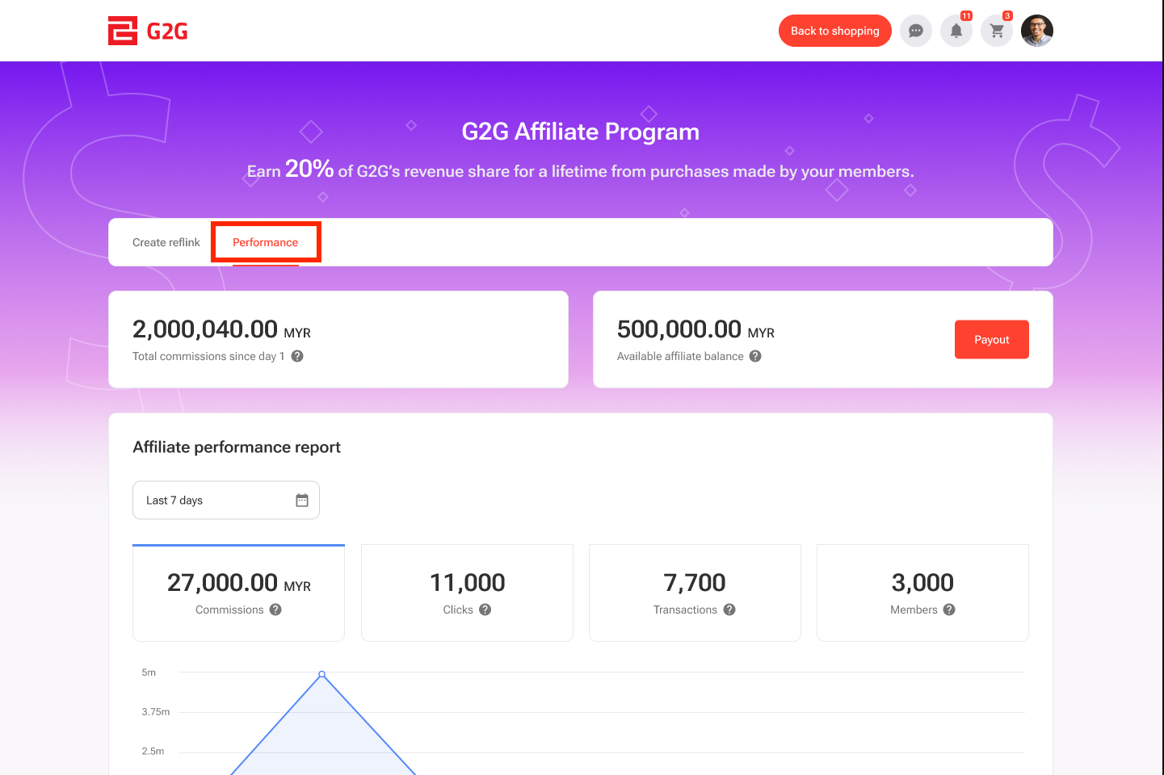Image resolution: width=1164 pixels, height=775 pixels.
Task: Select the Members stat card
Action: pos(922,593)
